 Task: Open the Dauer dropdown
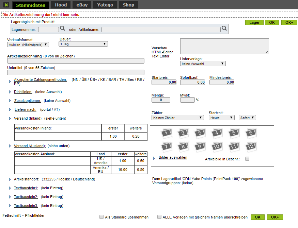tap(83, 44)
